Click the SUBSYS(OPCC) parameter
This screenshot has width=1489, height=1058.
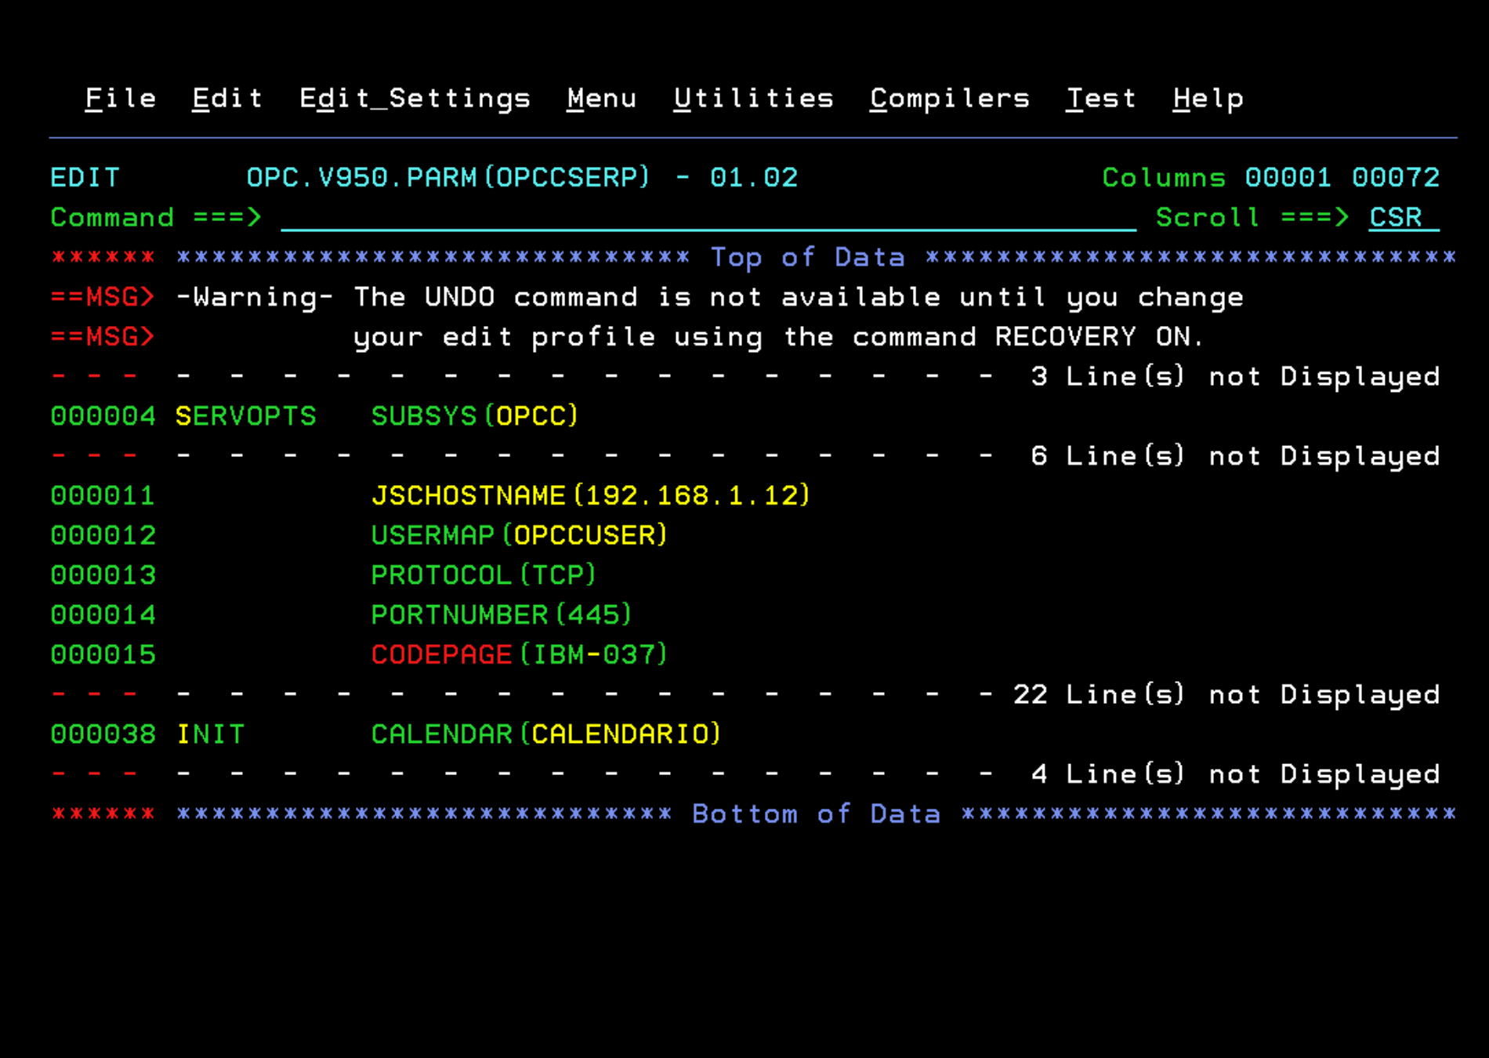[475, 416]
